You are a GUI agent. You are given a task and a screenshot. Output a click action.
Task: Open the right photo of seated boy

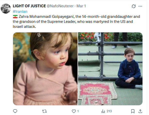(x=110, y=69)
